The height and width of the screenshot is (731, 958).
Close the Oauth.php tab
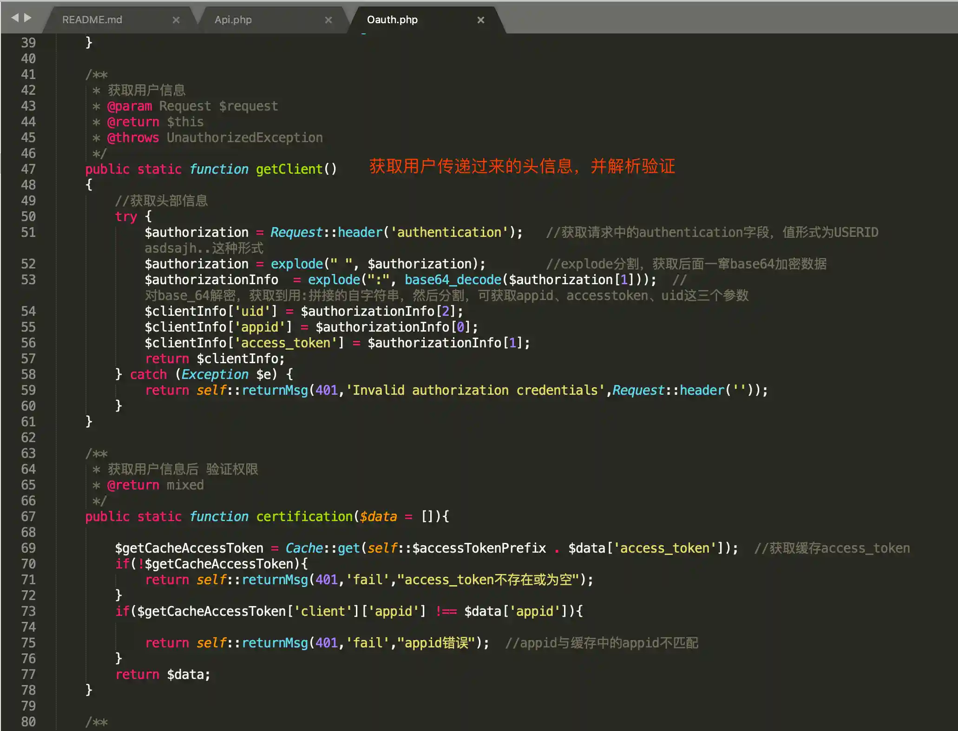pos(481,20)
